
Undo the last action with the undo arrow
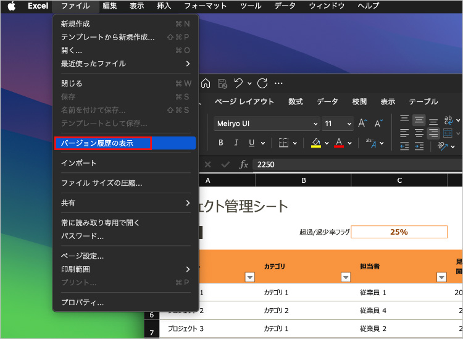pyautogui.click(x=238, y=83)
